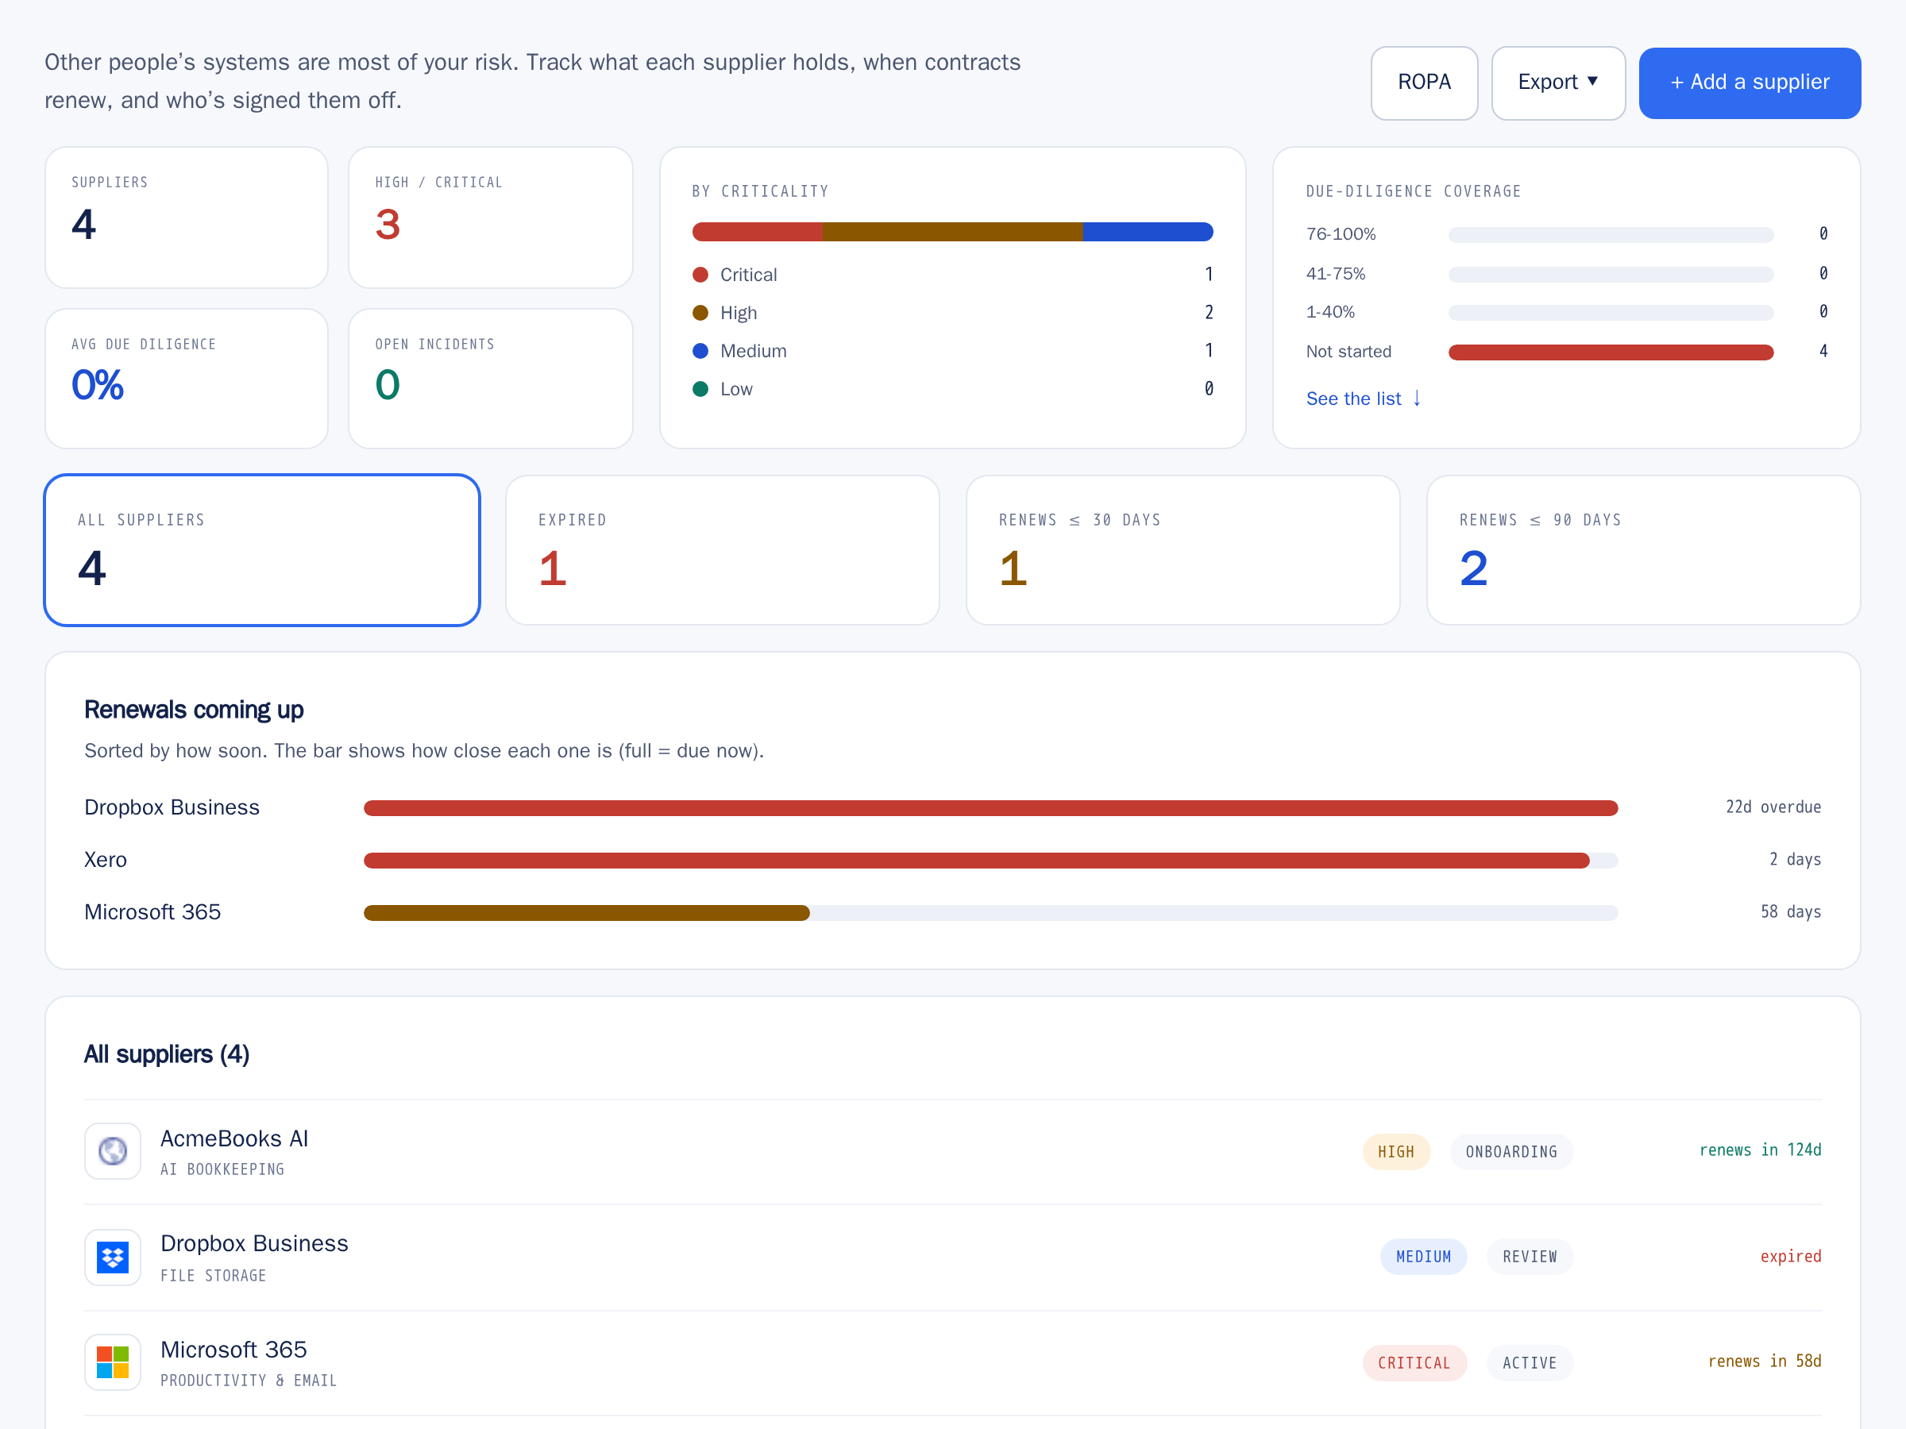The height and width of the screenshot is (1429, 1906).
Task: Click the Avg Due Diligence card
Action: coord(186,378)
